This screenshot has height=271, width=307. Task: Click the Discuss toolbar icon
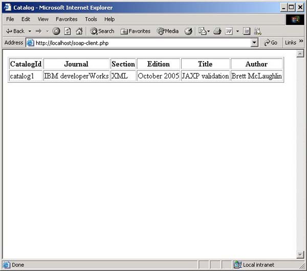click(x=247, y=31)
